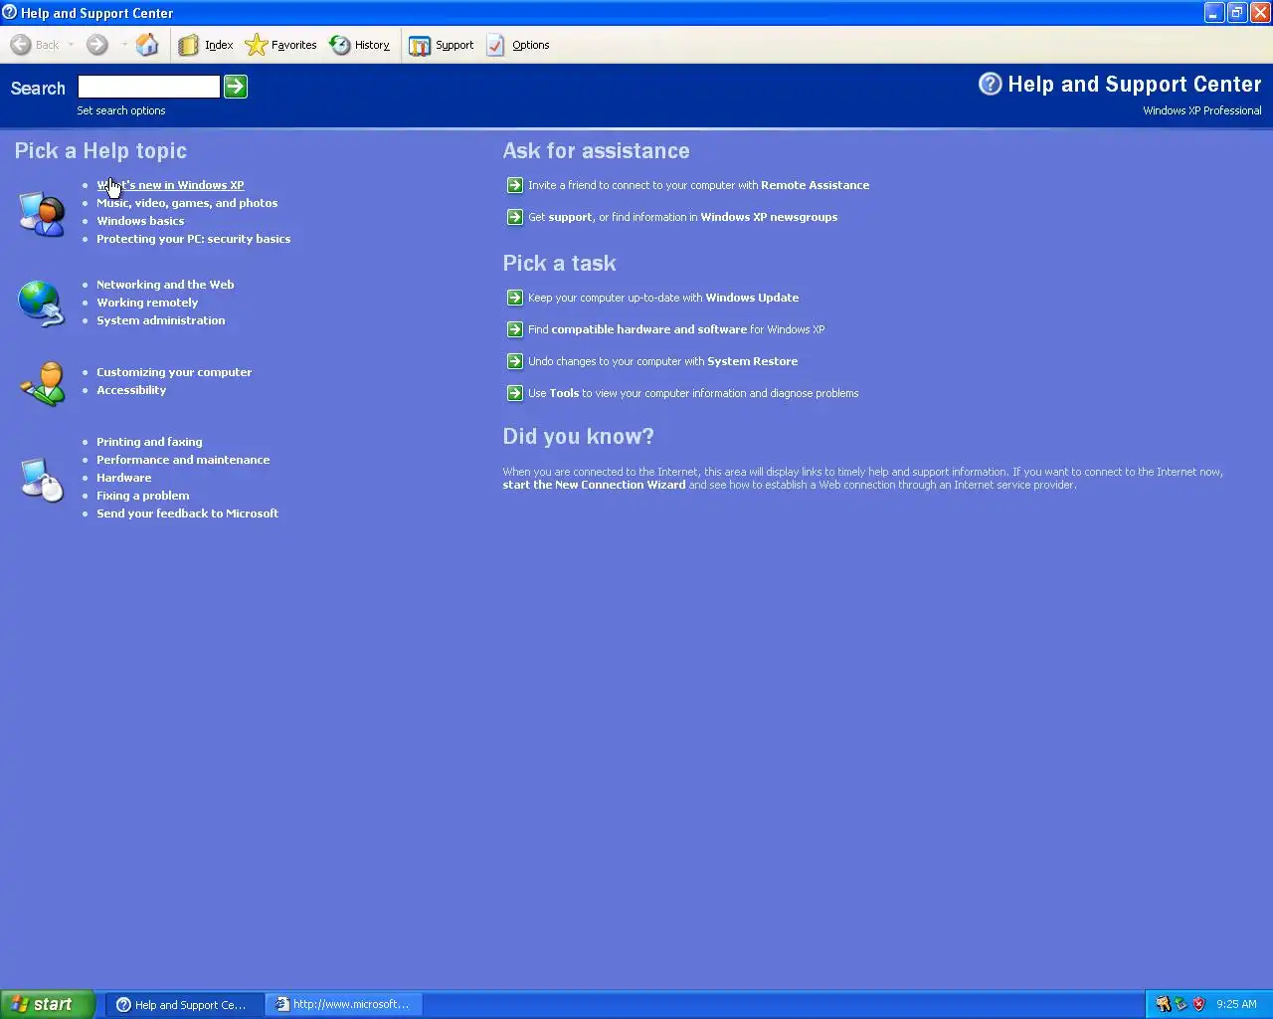Open Customizing your computer topic
Screen dimensions: 1273x1019
pyautogui.click(x=174, y=372)
